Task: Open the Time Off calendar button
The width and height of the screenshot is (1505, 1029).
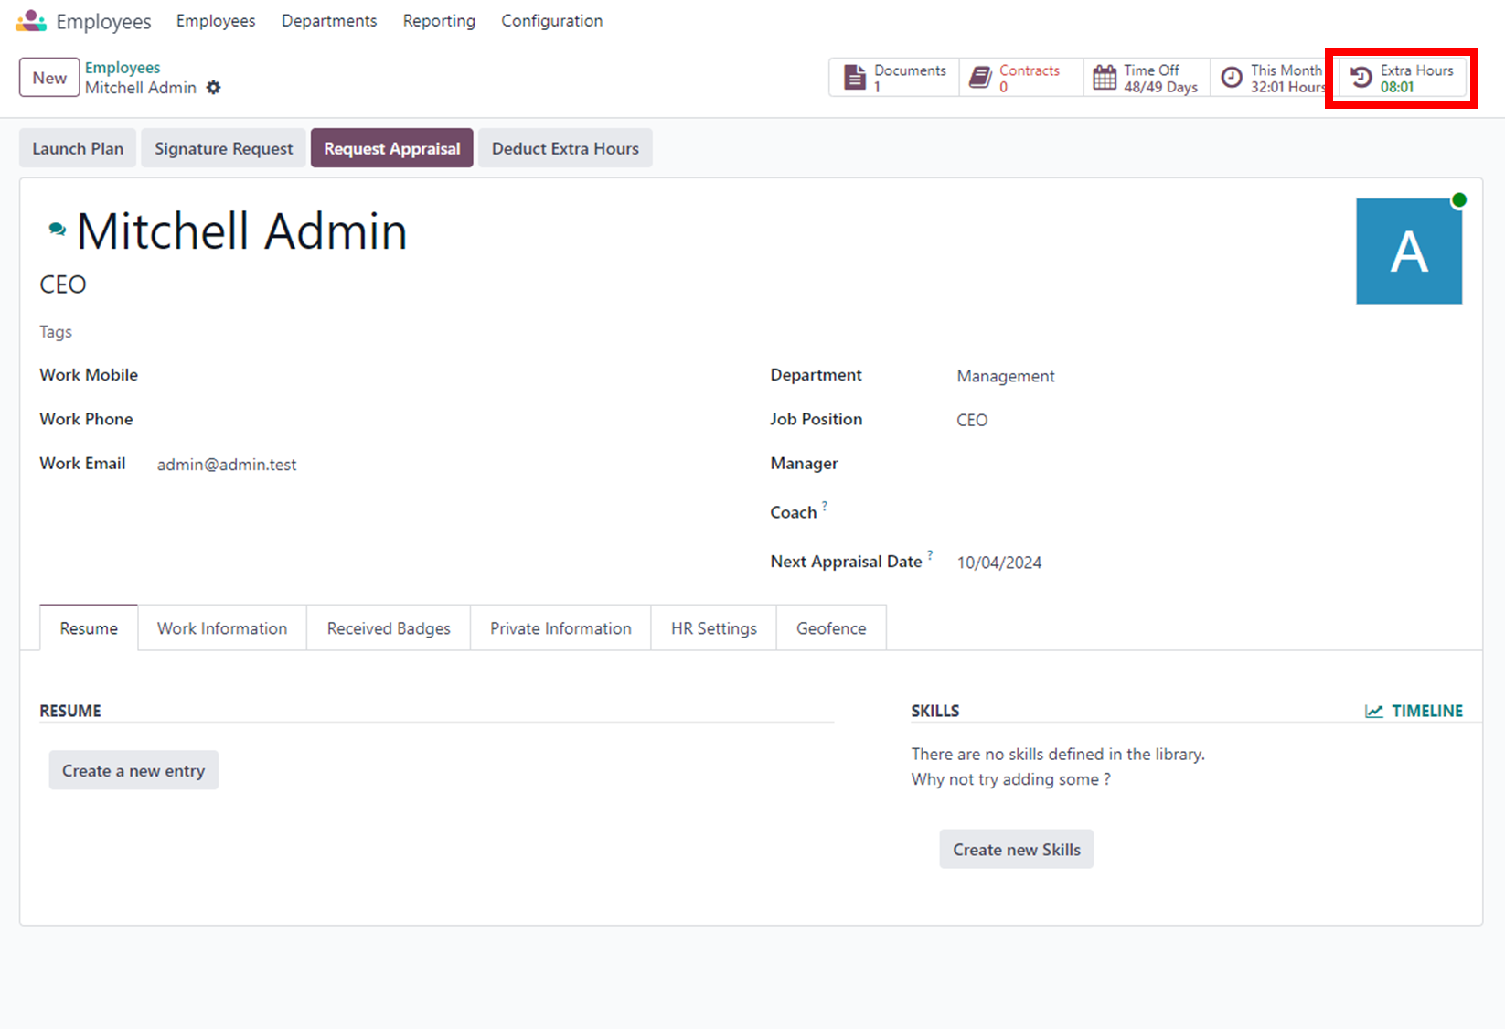Action: [x=1147, y=78]
